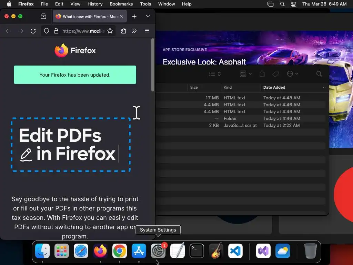Screen dimensions: 353x265
Task: View site security lock info
Action: 56,31
